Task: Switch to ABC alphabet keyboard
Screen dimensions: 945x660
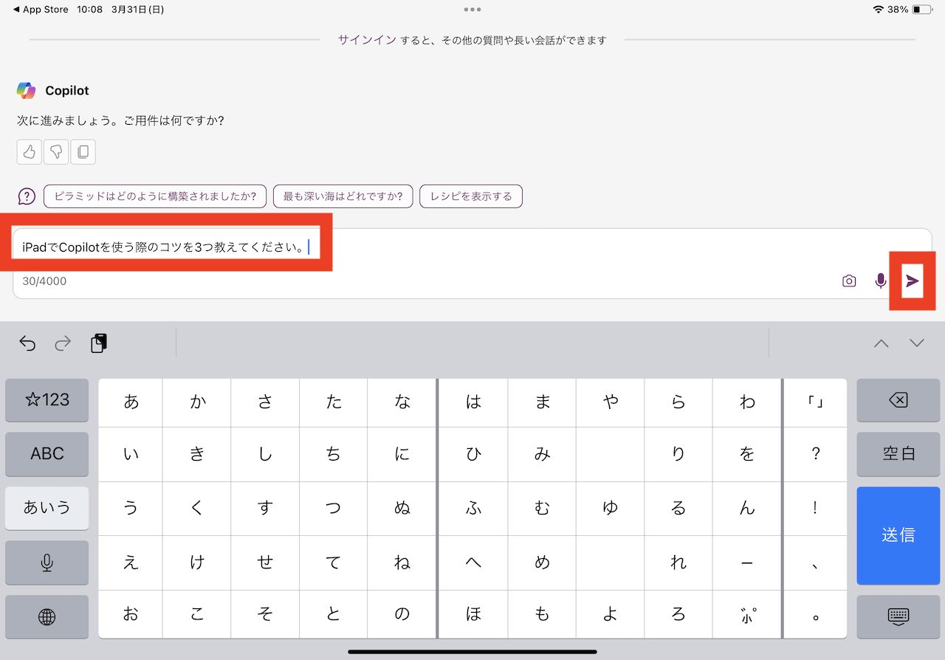Action: click(x=47, y=454)
